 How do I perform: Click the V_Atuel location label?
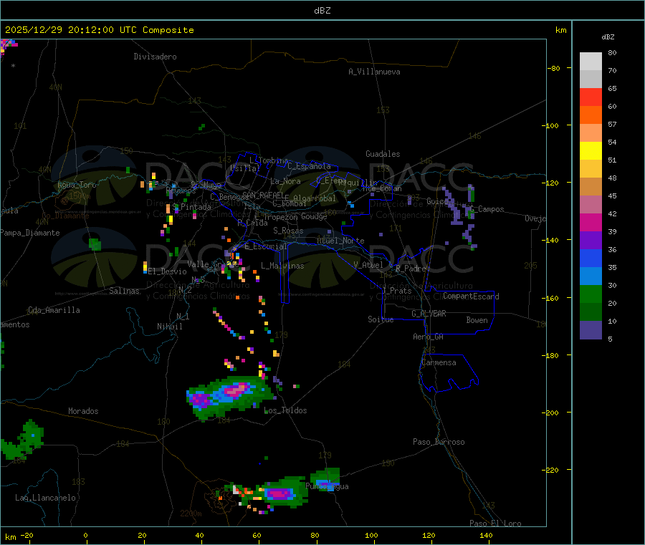tap(368, 265)
